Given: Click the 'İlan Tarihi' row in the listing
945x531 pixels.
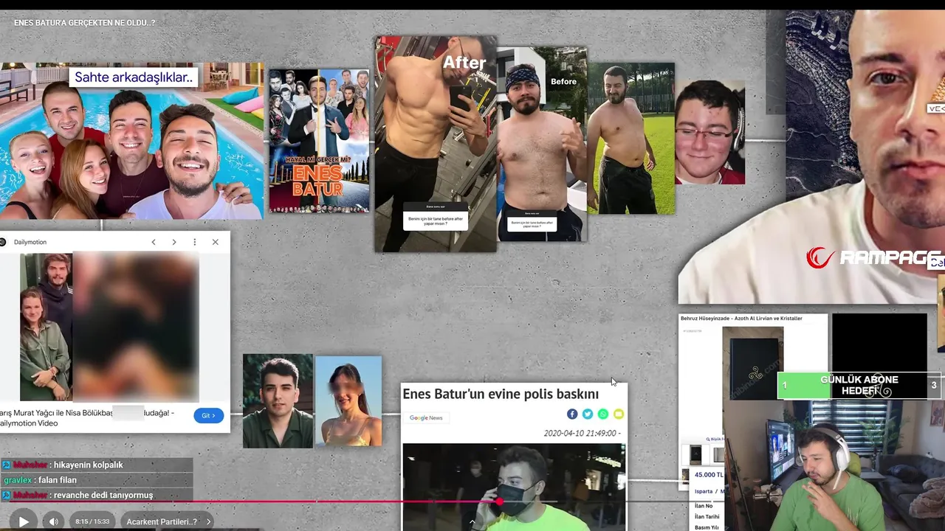Looking at the screenshot, I should click(707, 516).
